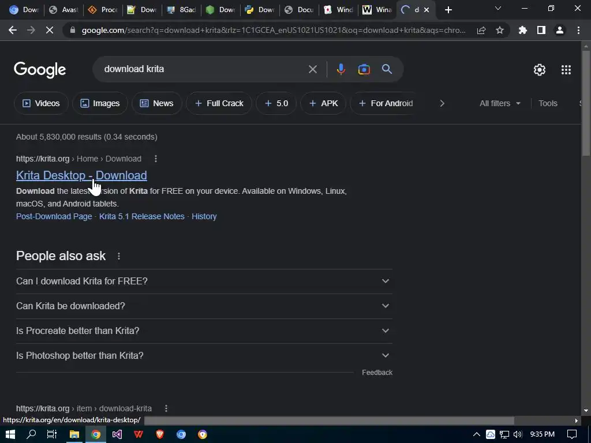This screenshot has height=443, width=591.
Task: Click the Feedback link
Action: coord(377,372)
